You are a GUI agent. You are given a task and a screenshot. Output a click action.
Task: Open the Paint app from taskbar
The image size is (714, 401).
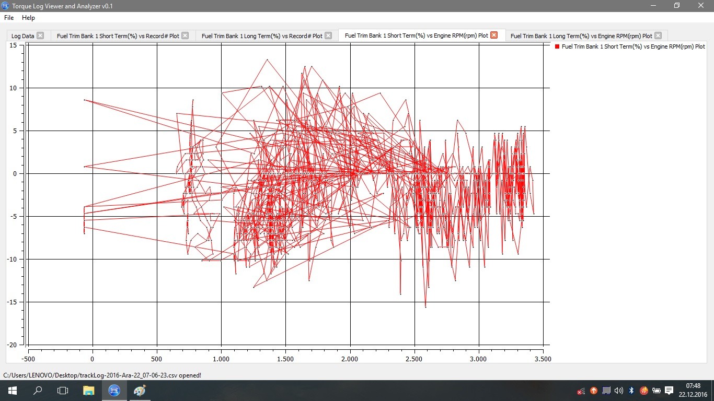pyautogui.click(x=140, y=391)
